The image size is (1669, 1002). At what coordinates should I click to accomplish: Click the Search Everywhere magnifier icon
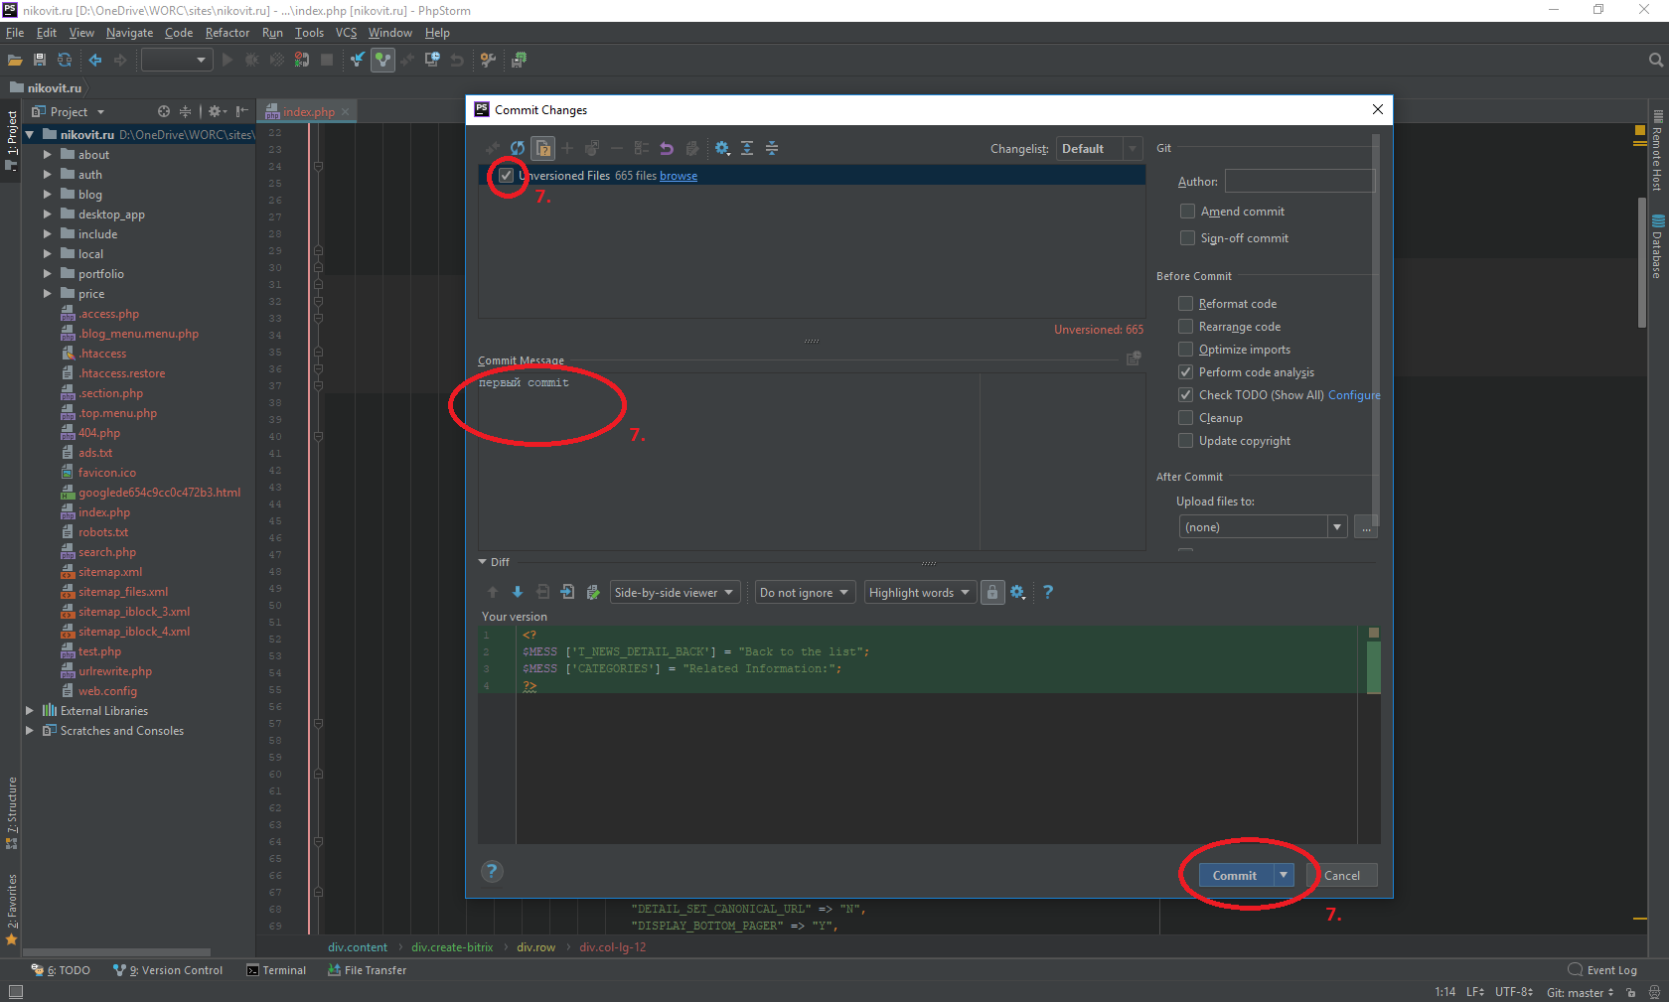pyautogui.click(x=1655, y=60)
